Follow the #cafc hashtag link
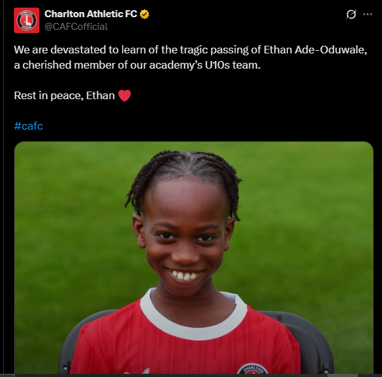The image size is (382, 377). pyautogui.click(x=29, y=126)
